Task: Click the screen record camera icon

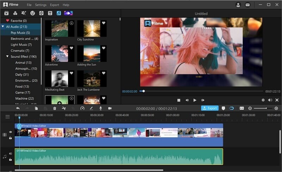Action: pyautogui.click(x=110, y=108)
